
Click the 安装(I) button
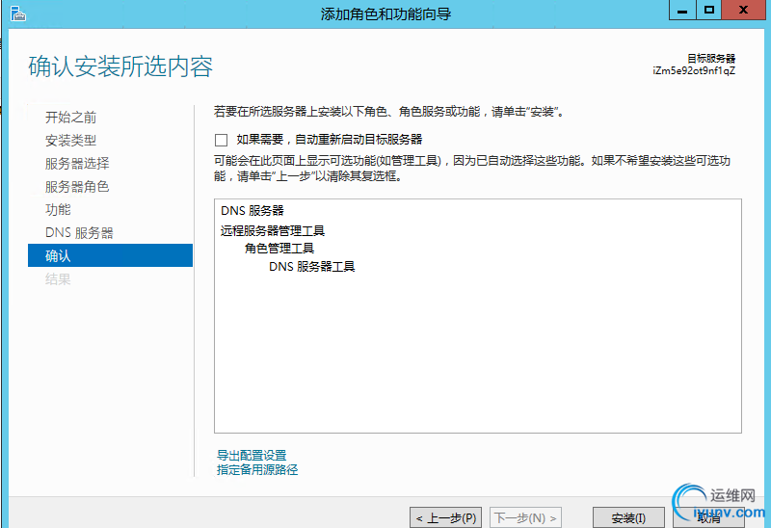628,517
